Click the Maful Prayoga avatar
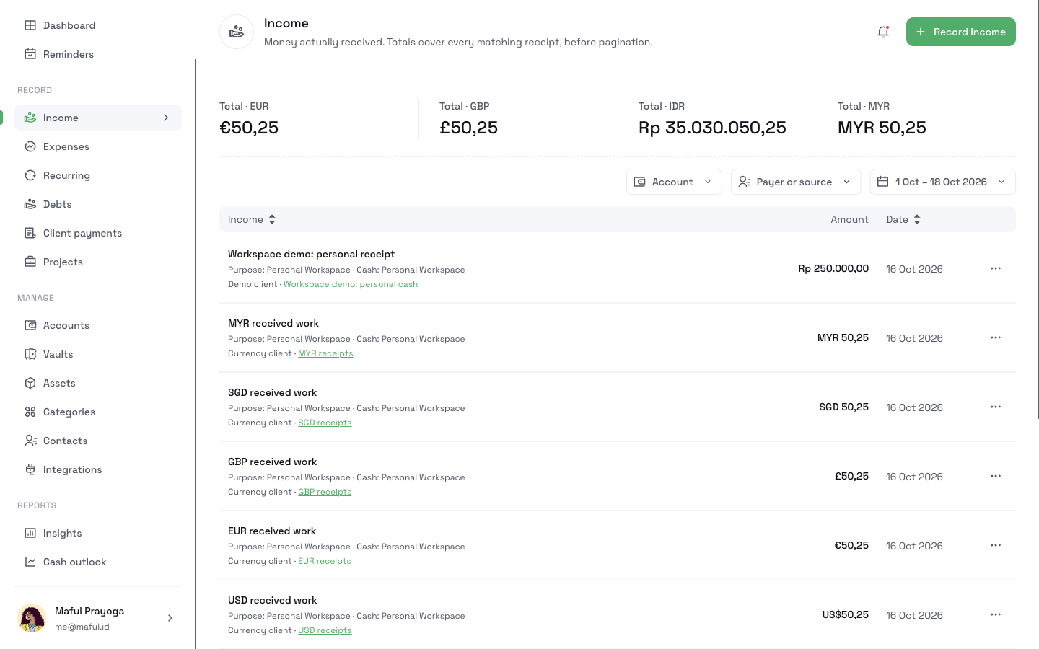The image size is (1039, 649). (x=32, y=618)
